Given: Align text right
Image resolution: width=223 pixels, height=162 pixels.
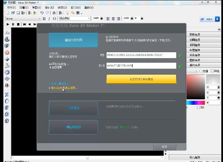Looking at the screenshot, I should coord(118,19).
